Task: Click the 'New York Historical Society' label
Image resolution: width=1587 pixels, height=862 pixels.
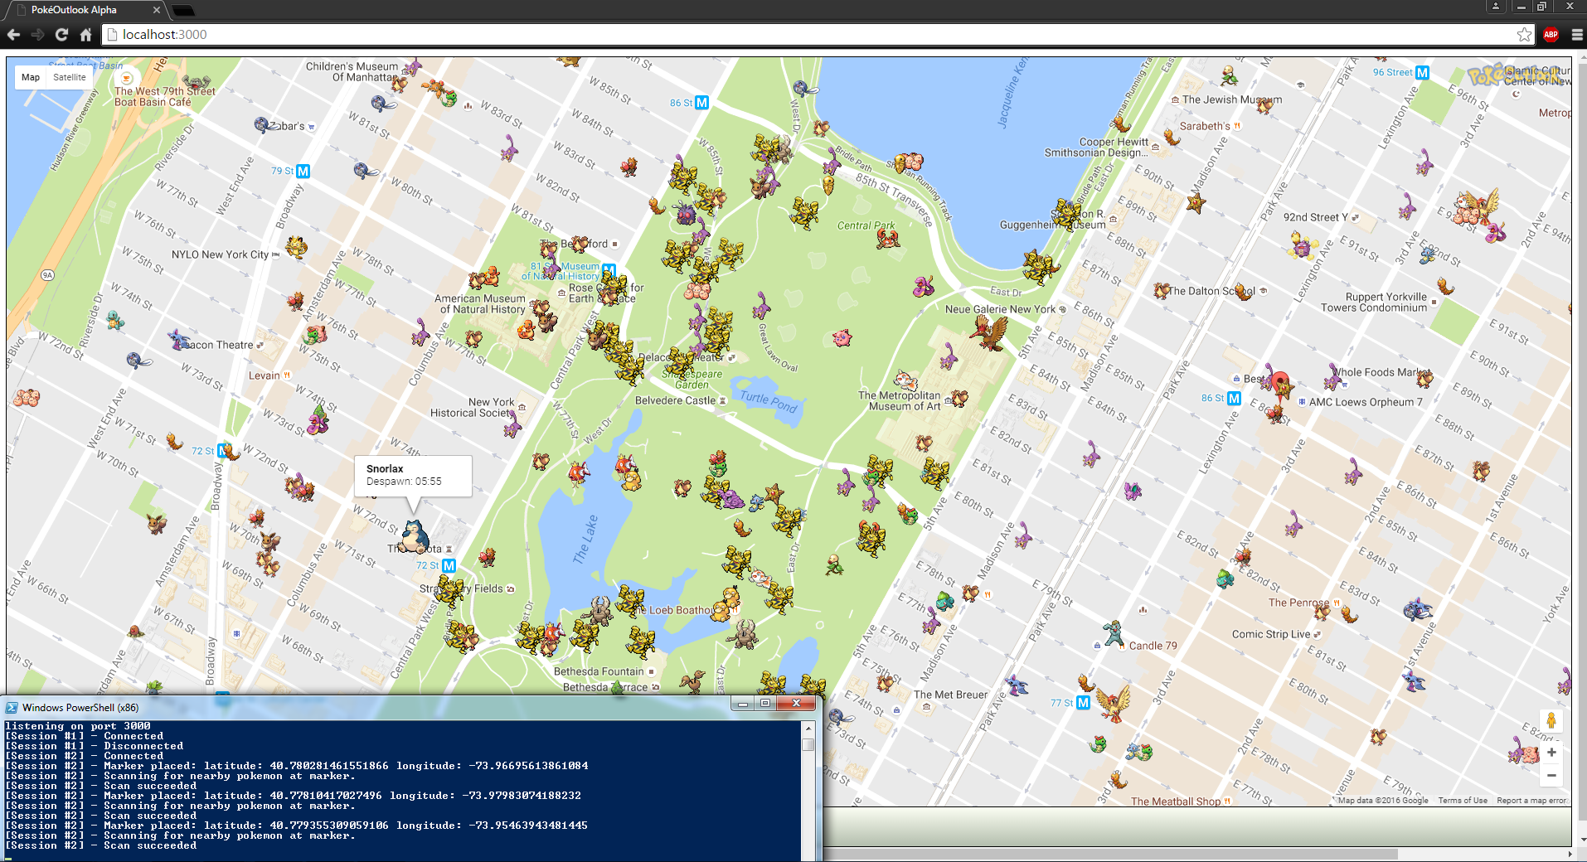Action: [473, 408]
